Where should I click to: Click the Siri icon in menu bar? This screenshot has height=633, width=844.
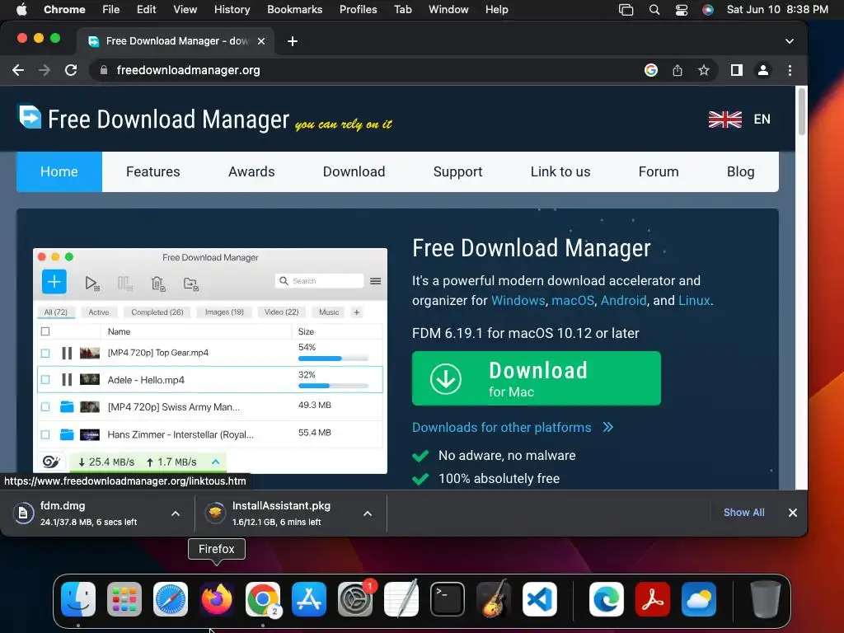708,10
